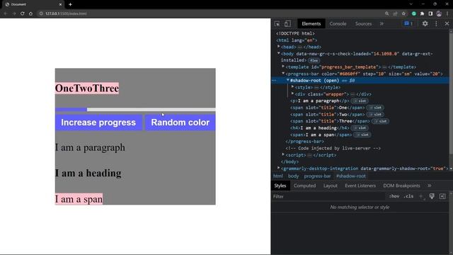This screenshot has height=255, width=453.
Task: Toggle the .cls classes button
Action: point(408,196)
